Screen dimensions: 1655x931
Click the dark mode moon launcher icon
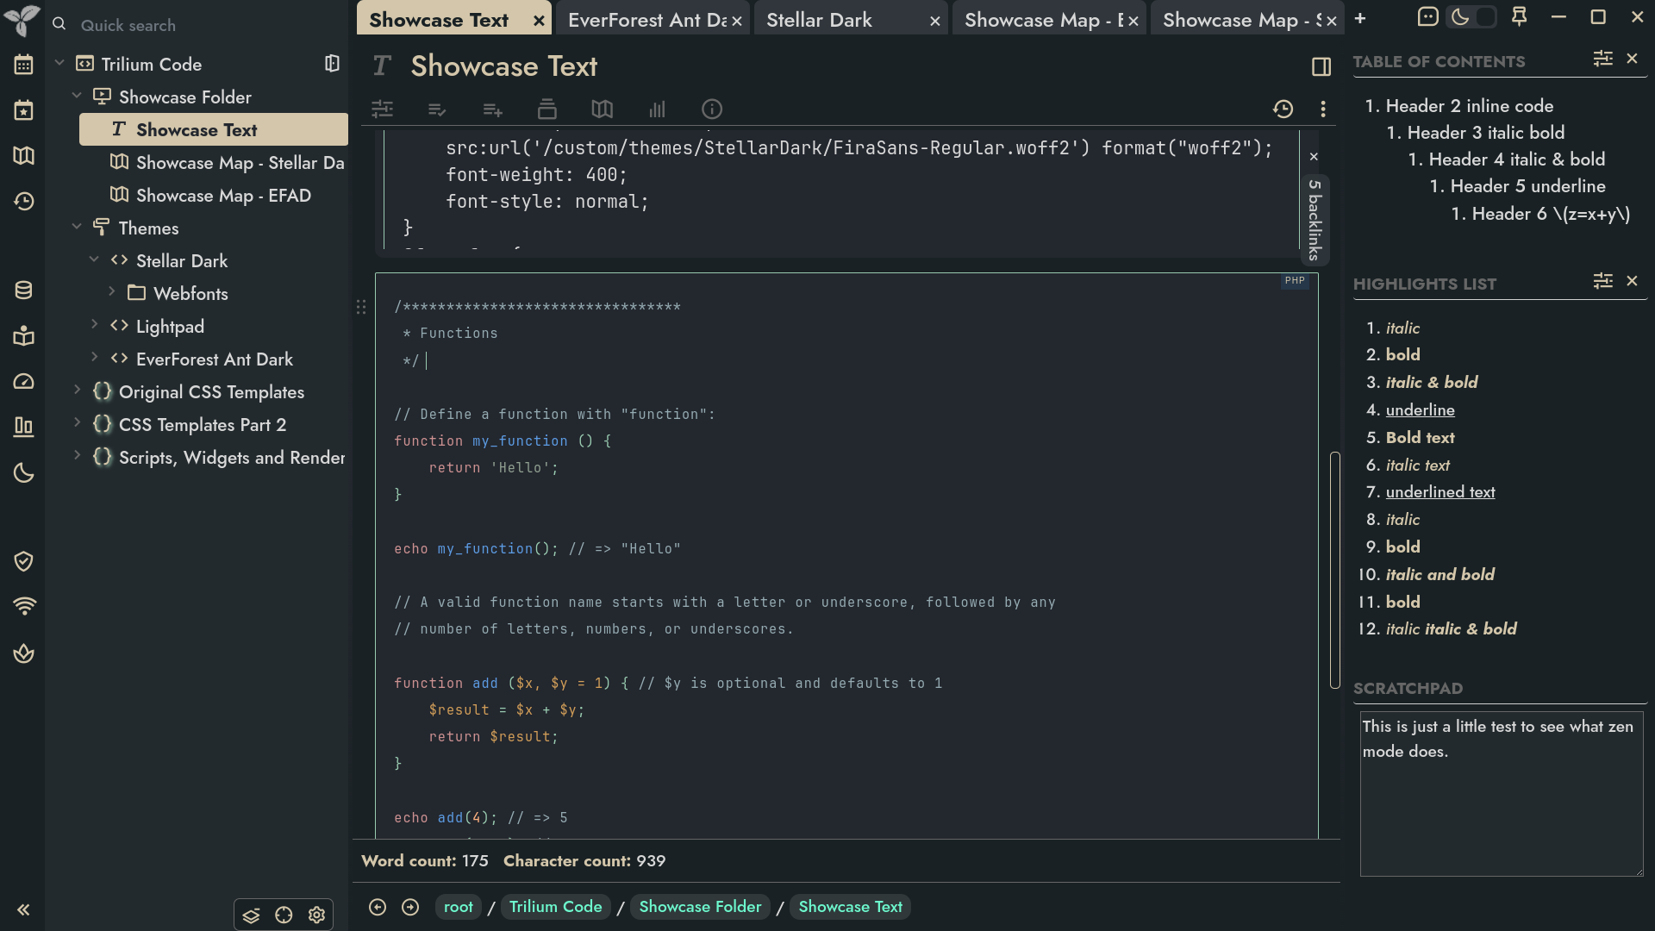click(x=23, y=473)
